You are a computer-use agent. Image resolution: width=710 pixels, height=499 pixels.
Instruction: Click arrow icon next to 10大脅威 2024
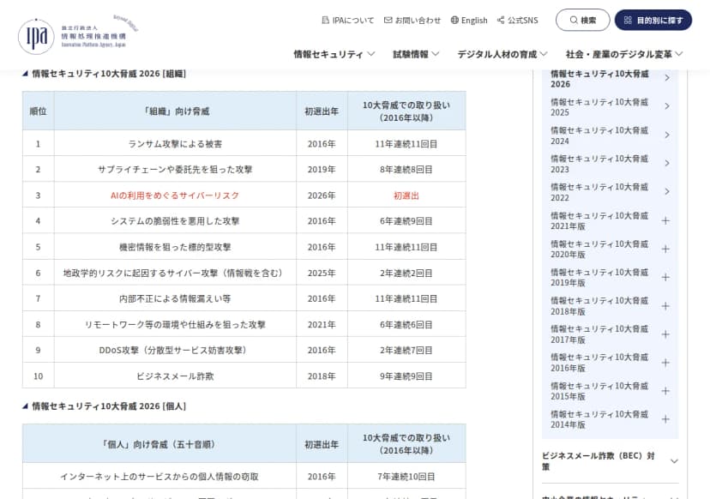(x=667, y=135)
